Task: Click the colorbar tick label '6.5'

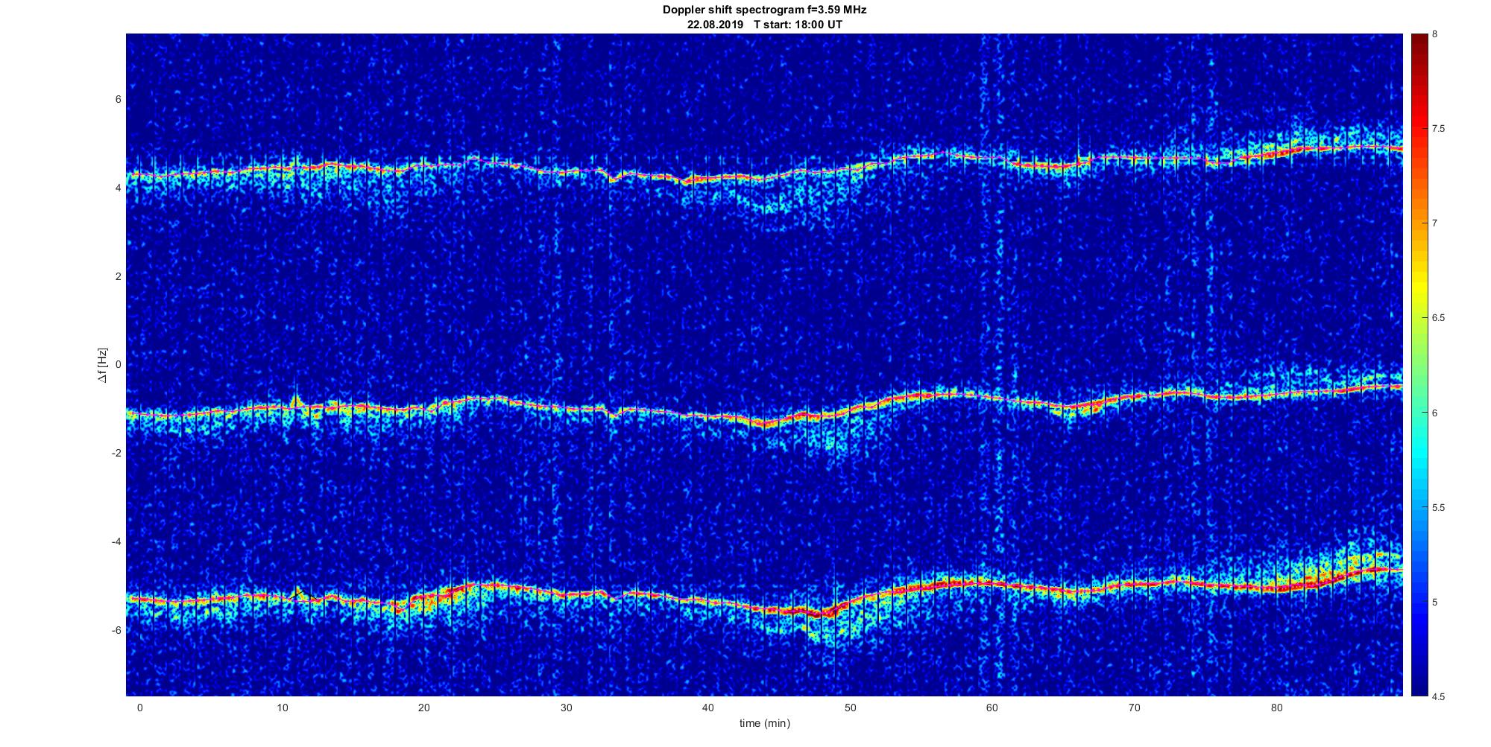Action: click(1438, 318)
